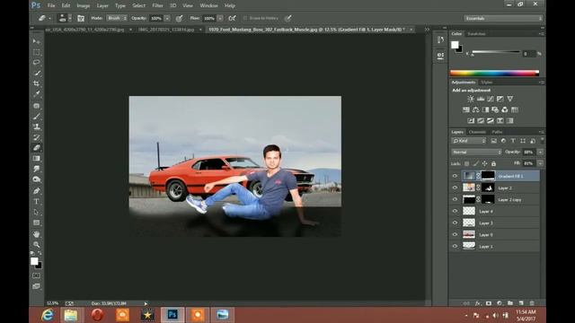Open the Window menu

tap(208, 6)
